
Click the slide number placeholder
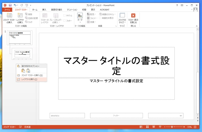pyautogui.click(x=166, y=115)
